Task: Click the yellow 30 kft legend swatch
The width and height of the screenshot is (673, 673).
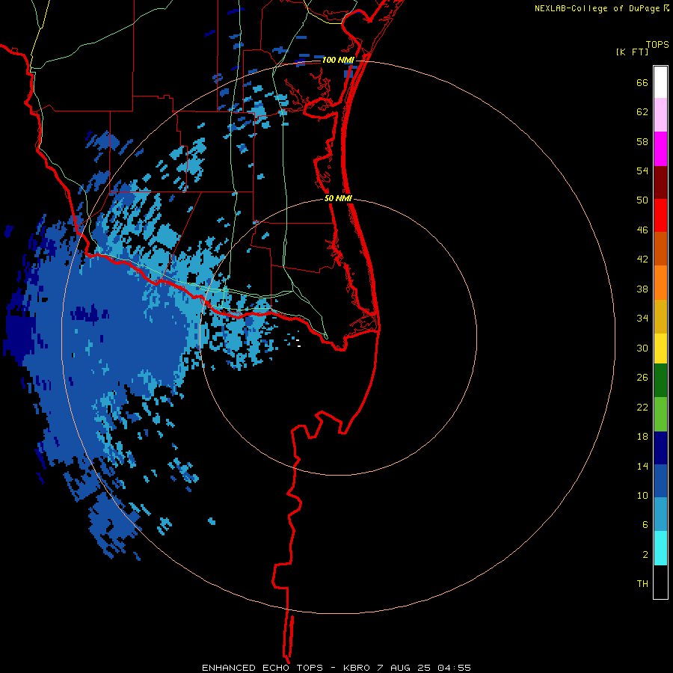Action: pos(660,348)
